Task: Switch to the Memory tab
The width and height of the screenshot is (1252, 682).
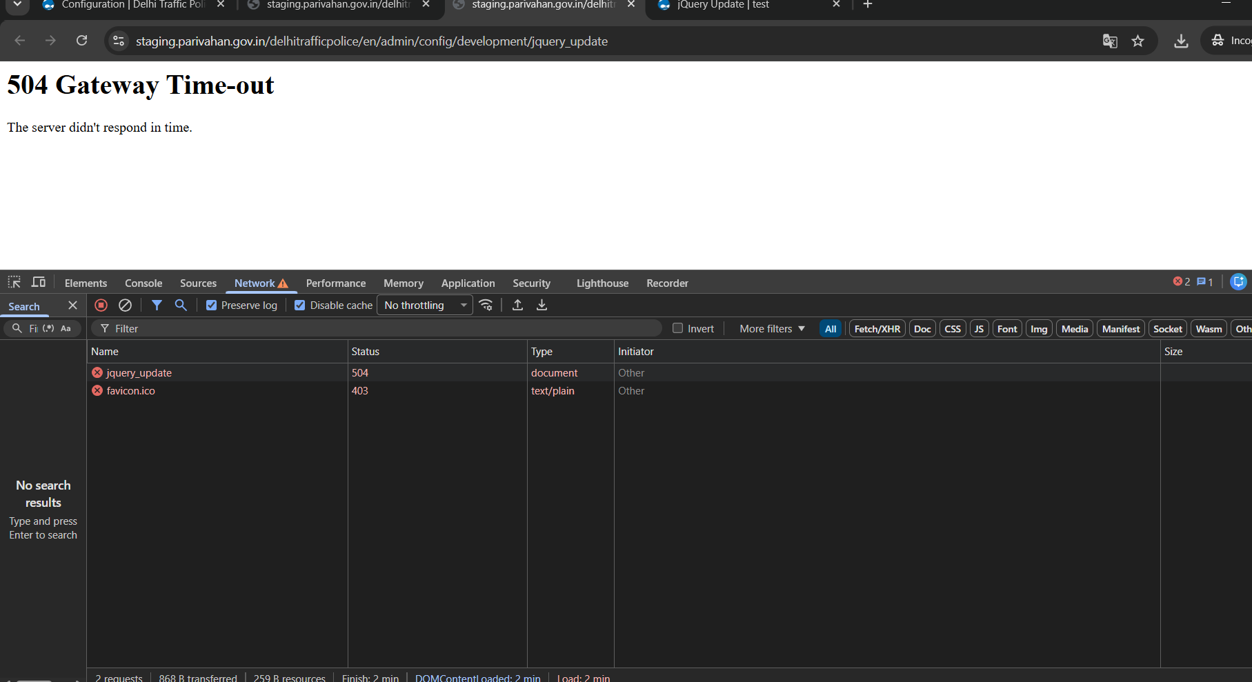Action: [404, 283]
